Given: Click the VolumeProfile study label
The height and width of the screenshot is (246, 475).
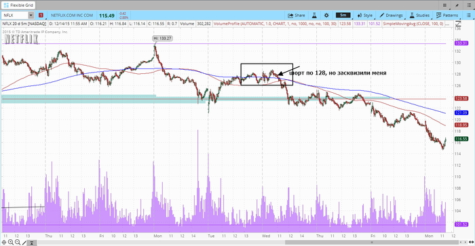Looking at the screenshot, I should (275, 24).
